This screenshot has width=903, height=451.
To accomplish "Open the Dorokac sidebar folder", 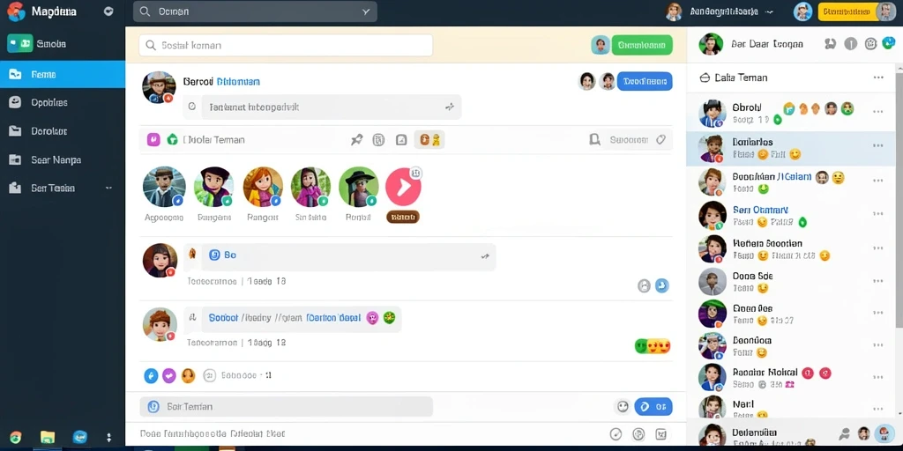I will 63,131.
